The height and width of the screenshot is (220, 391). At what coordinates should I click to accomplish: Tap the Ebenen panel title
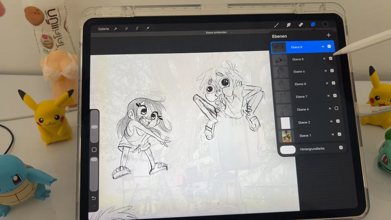tap(279, 36)
